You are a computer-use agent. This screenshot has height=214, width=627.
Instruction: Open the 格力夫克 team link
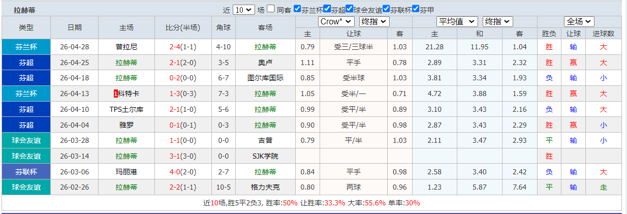265,187
